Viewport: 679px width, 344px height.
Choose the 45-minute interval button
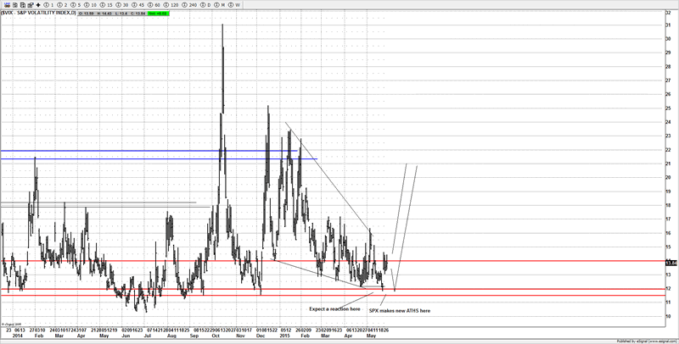click(x=139, y=5)
